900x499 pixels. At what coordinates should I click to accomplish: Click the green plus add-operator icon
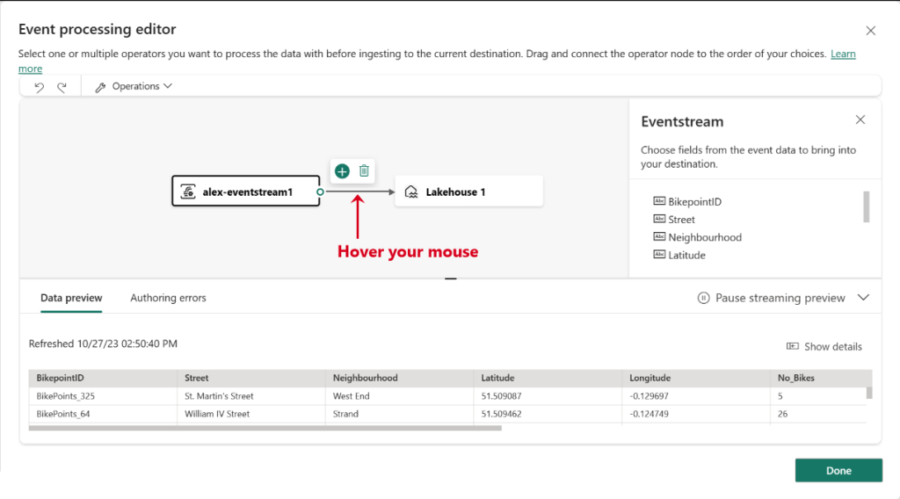342,171
